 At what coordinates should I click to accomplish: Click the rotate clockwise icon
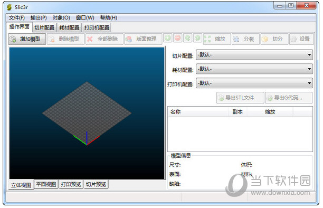coord(197,38)
